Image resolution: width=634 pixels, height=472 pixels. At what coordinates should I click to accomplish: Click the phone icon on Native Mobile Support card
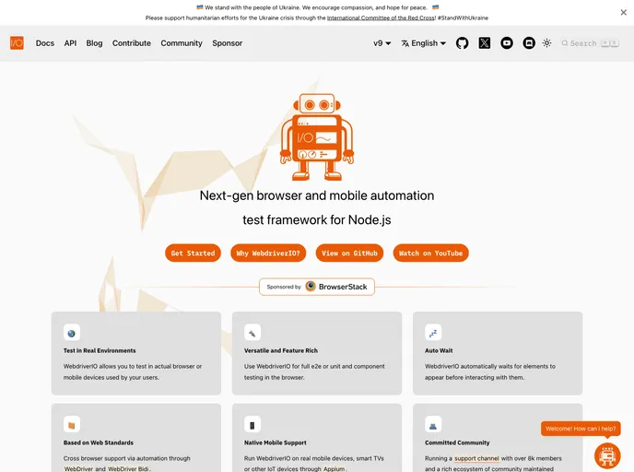252,425
